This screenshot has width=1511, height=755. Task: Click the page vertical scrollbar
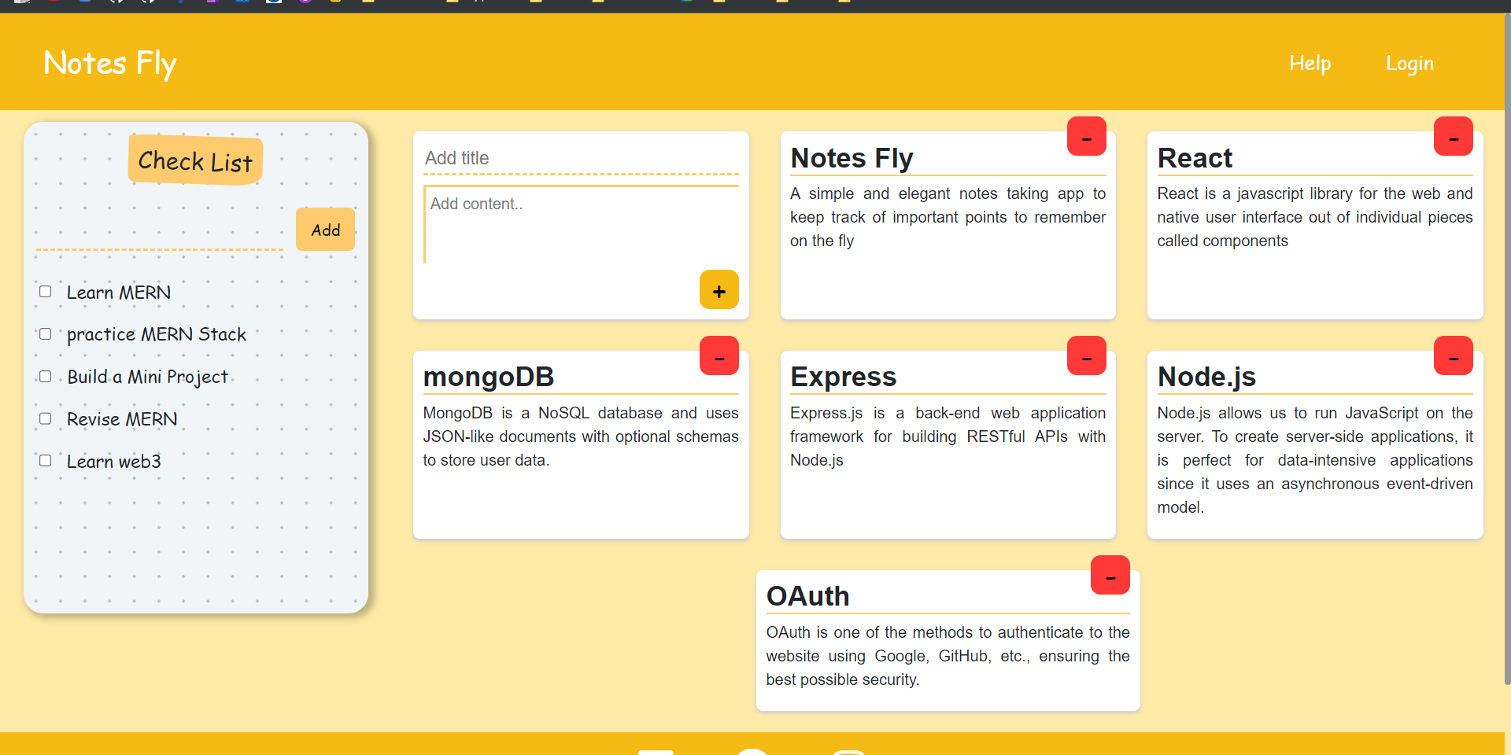[1507, 350]
